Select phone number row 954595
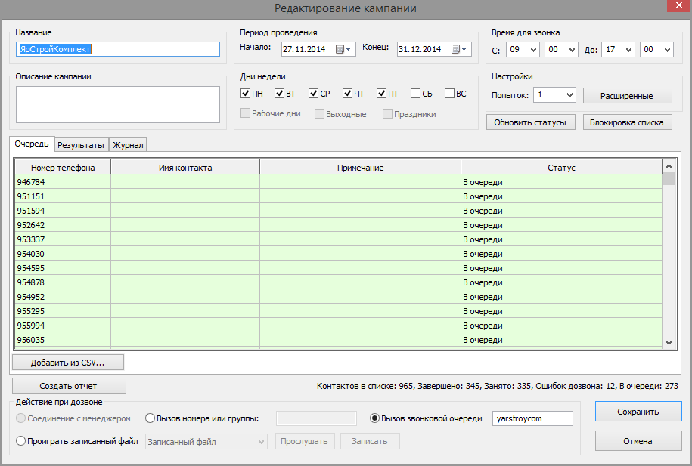The image size is (692, 466). click(339, 268)
